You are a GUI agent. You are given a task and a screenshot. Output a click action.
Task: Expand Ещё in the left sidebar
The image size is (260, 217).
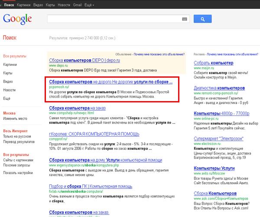tap(6, 99)
